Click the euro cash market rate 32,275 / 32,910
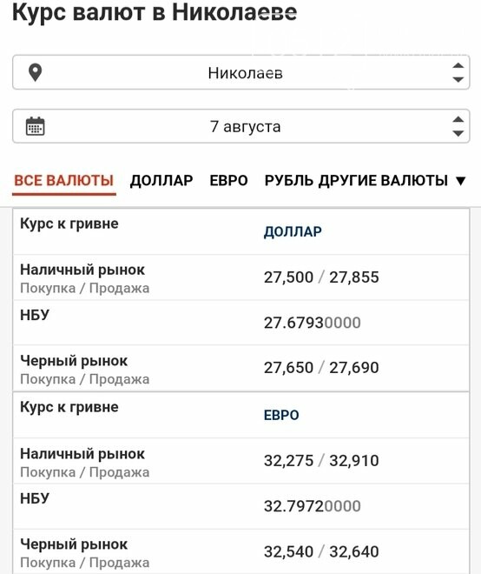Viewport: 481px width, 574px height. 321,461
